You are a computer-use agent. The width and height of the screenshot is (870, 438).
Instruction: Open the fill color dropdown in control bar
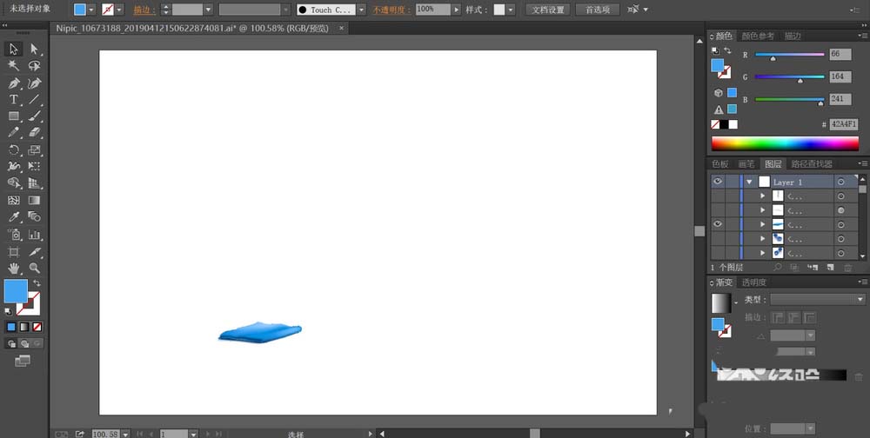click(x=91, y=10)
